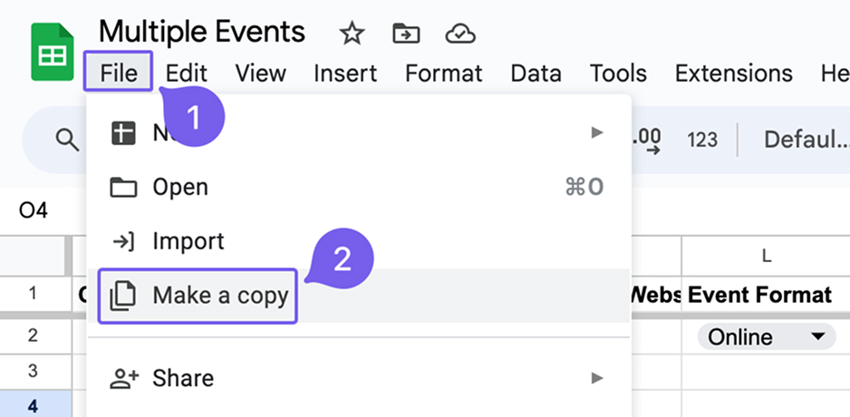Expand the New submenu arrow
This screenshot has width=850, height=417.
[x=596, y=133]
